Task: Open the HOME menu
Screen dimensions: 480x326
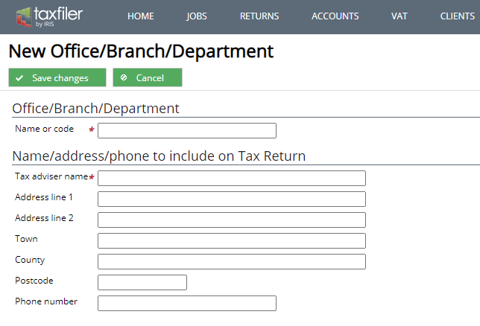Action: pos(141,16)
